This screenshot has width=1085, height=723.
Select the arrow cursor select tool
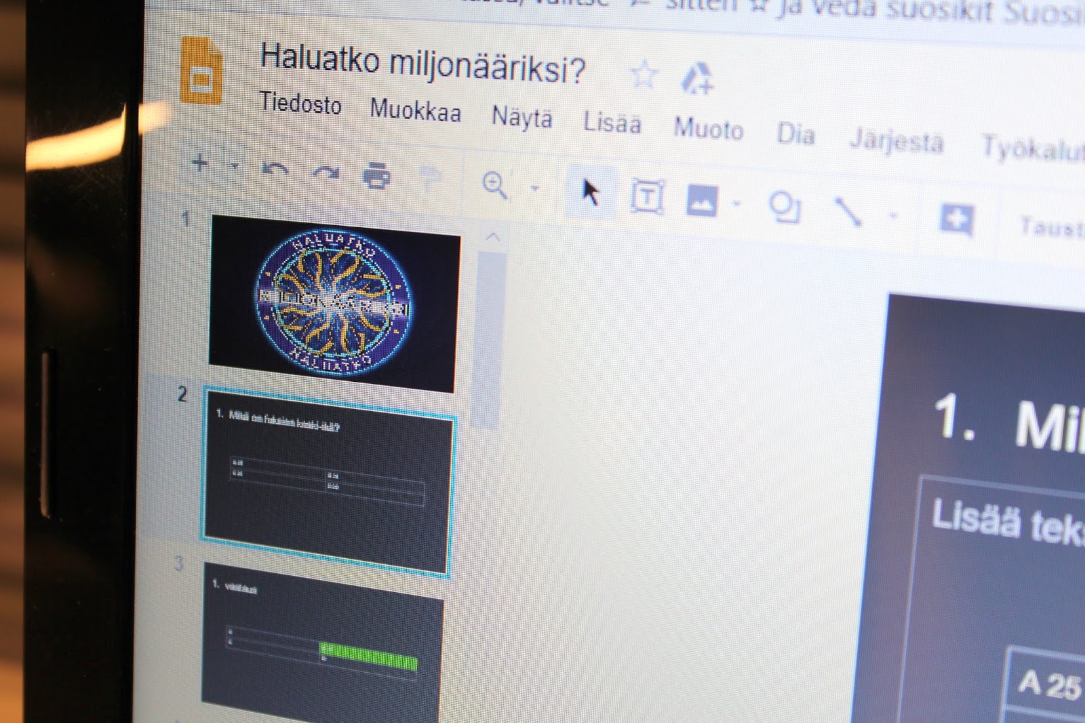[x=591, y=192]
